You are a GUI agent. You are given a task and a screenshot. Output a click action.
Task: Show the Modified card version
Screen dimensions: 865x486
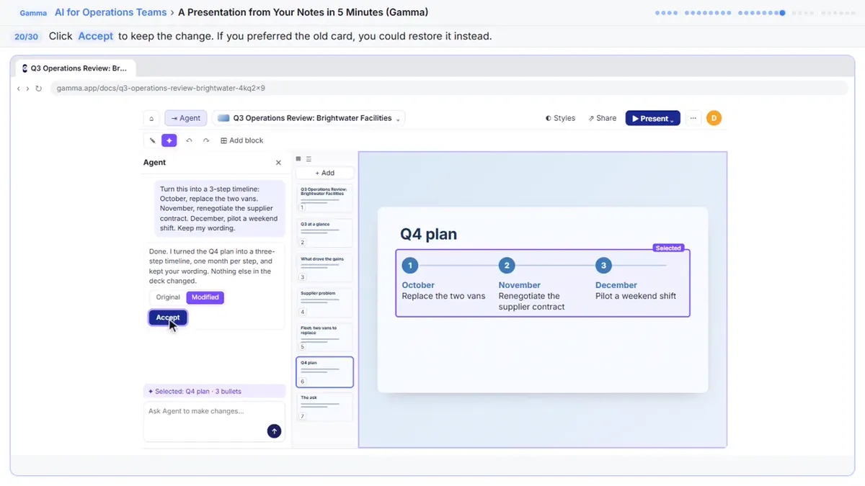point(205,297)
